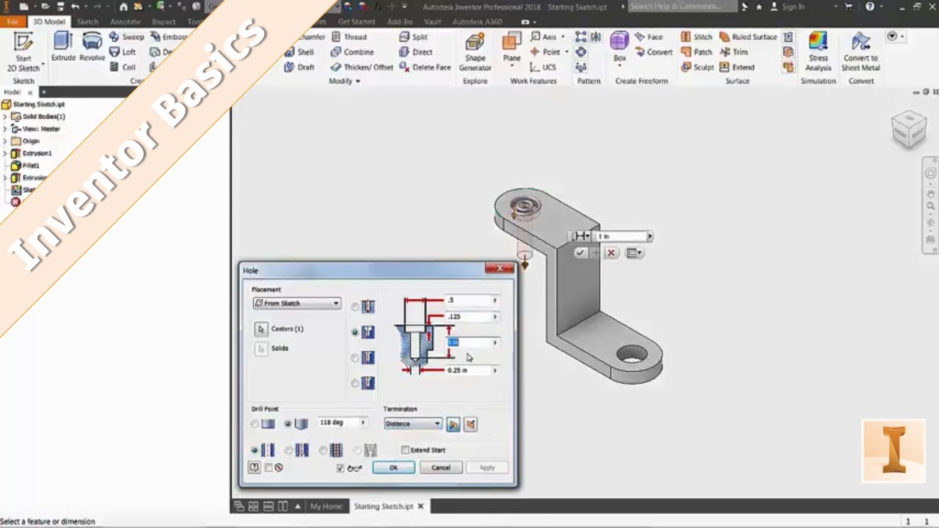The image size is (939, 528).
Task: Expand Solid Bodies(1) node
Action: (x=5, y=117)
